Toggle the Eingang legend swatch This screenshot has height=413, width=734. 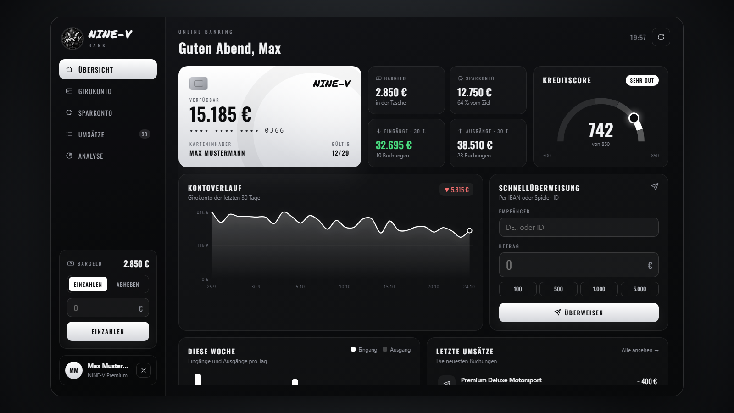353,349
